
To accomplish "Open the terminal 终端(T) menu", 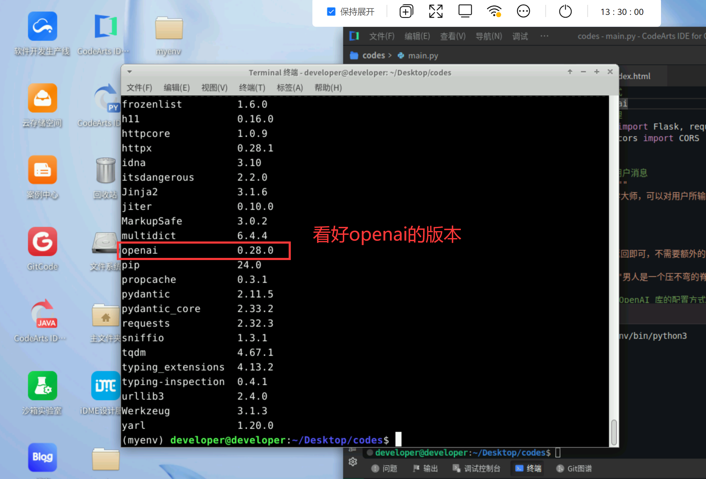I will tap(252, 88).
